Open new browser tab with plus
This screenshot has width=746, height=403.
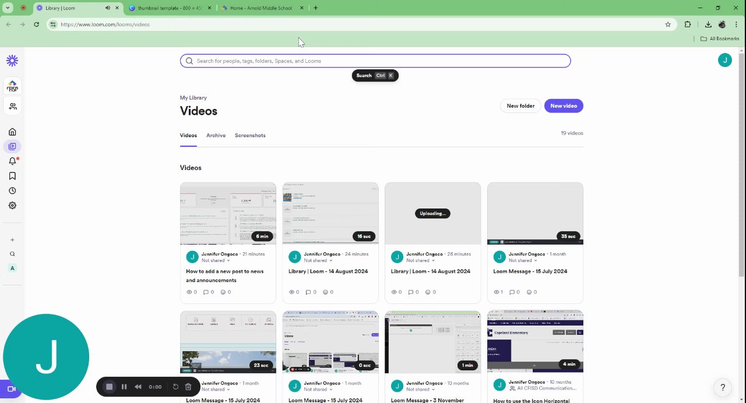tap(315, 8)
